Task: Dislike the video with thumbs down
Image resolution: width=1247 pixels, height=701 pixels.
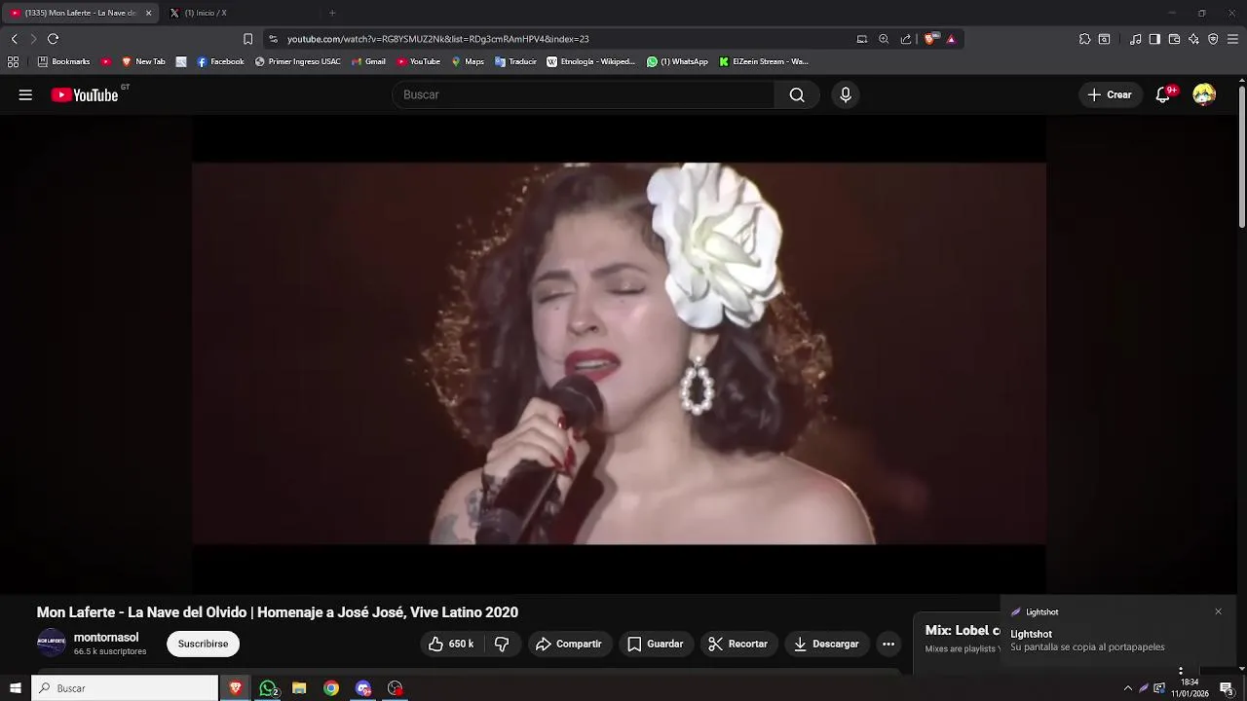Action: pyautogui.click(x=502, y=644)
